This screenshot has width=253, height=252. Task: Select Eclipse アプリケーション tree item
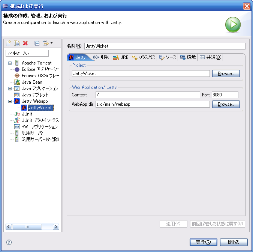pos(40,69)
